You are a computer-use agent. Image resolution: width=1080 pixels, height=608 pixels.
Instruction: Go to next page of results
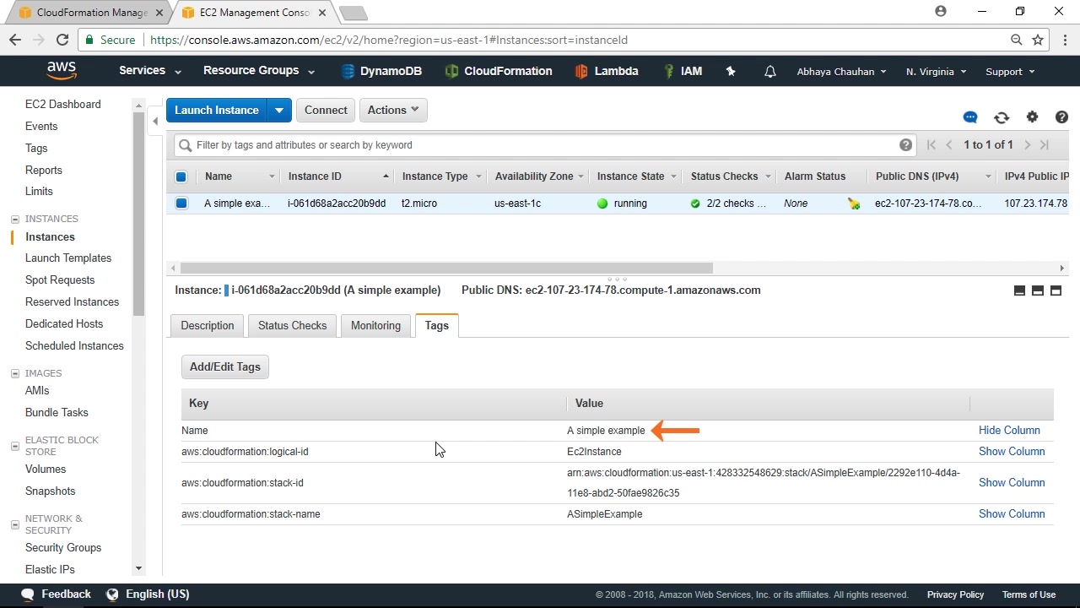click(1027, 145)
